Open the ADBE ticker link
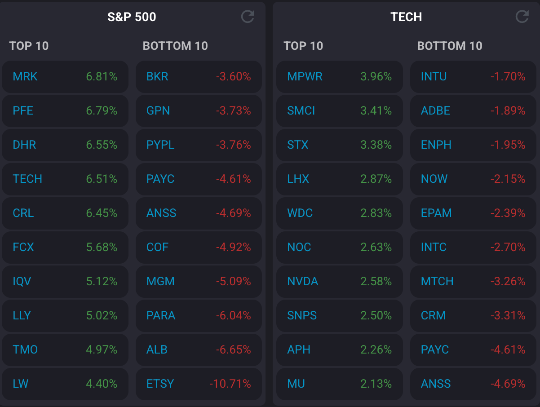540x407 pixels. 435,111
